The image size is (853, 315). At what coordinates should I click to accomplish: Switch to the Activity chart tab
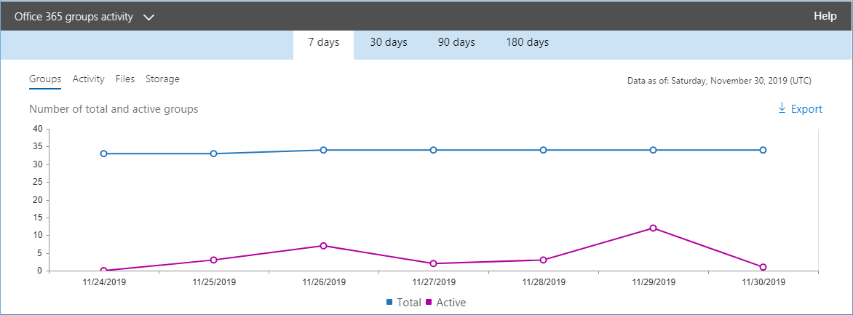pos(88,79)
